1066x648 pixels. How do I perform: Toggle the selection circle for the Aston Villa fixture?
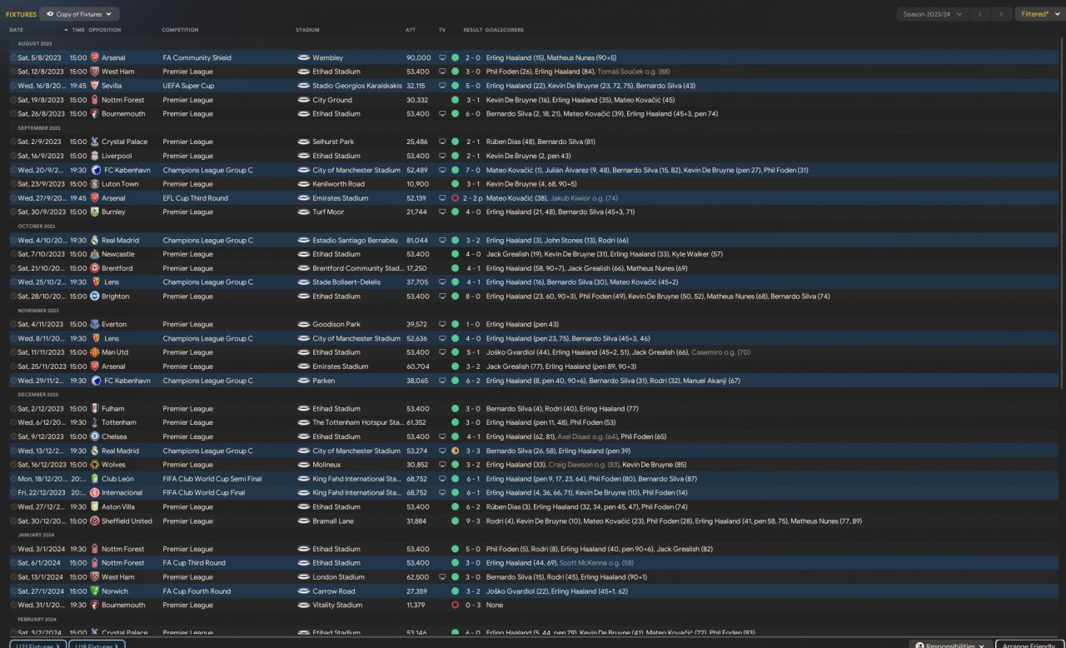(x=12, y=506)
